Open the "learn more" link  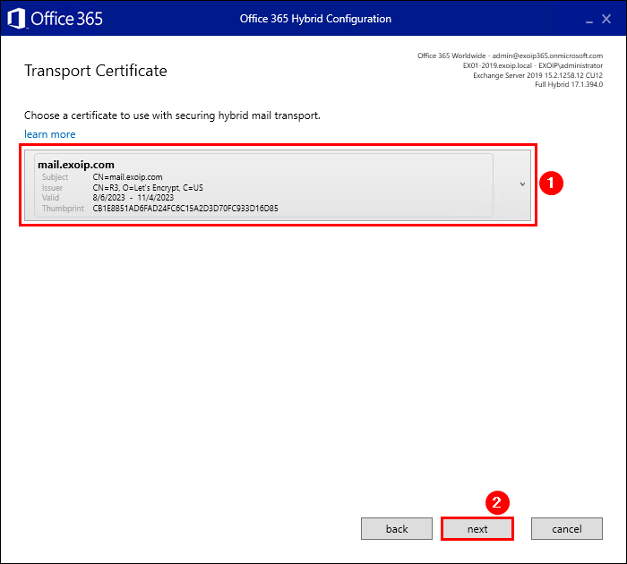[x=50, y=134]
